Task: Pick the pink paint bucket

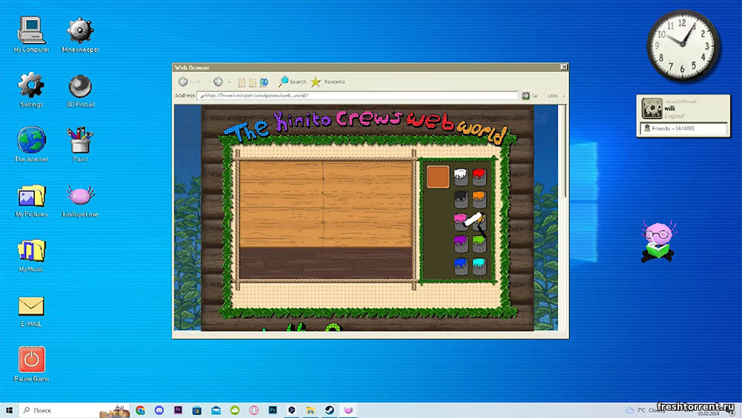Action: pyautogui.click(x=459, y=222)
